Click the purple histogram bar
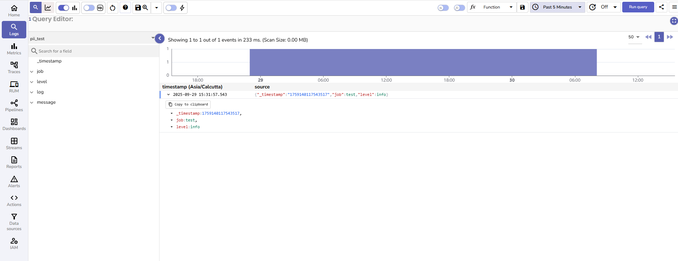 423,62
